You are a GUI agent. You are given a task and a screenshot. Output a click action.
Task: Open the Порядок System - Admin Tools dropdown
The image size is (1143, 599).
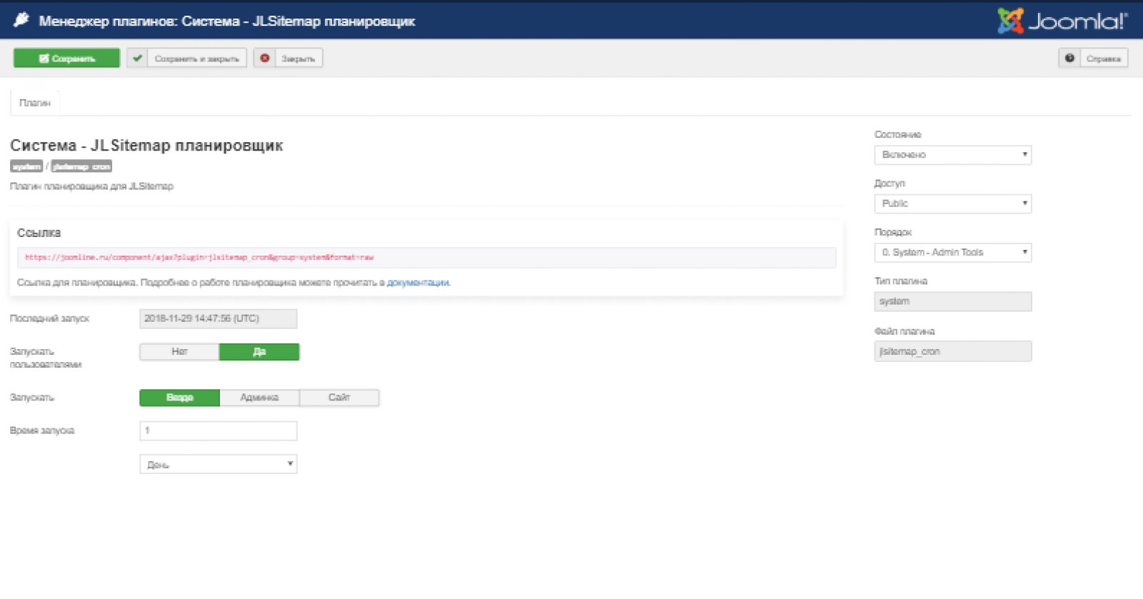point(953,253)
